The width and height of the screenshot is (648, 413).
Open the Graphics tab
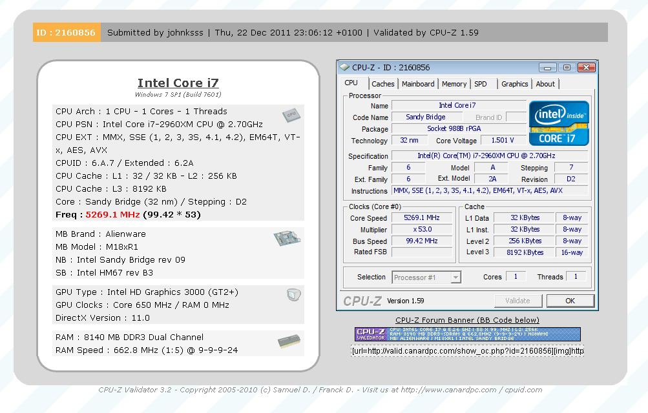(x=514, y=84)
